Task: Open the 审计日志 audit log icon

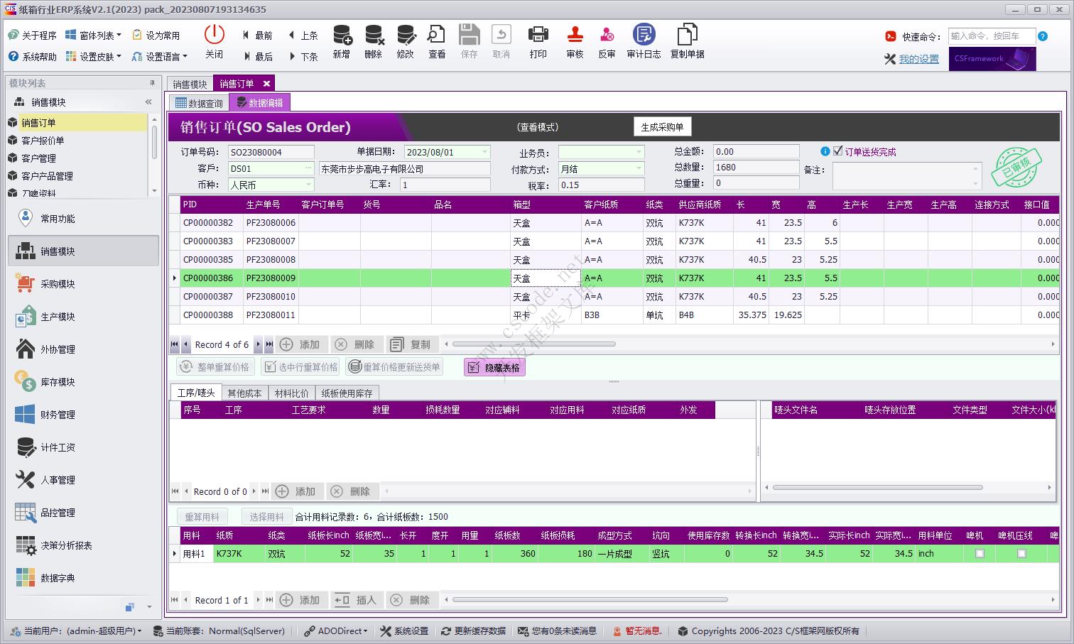Action: pyautogui.click(x=644, y=35)
